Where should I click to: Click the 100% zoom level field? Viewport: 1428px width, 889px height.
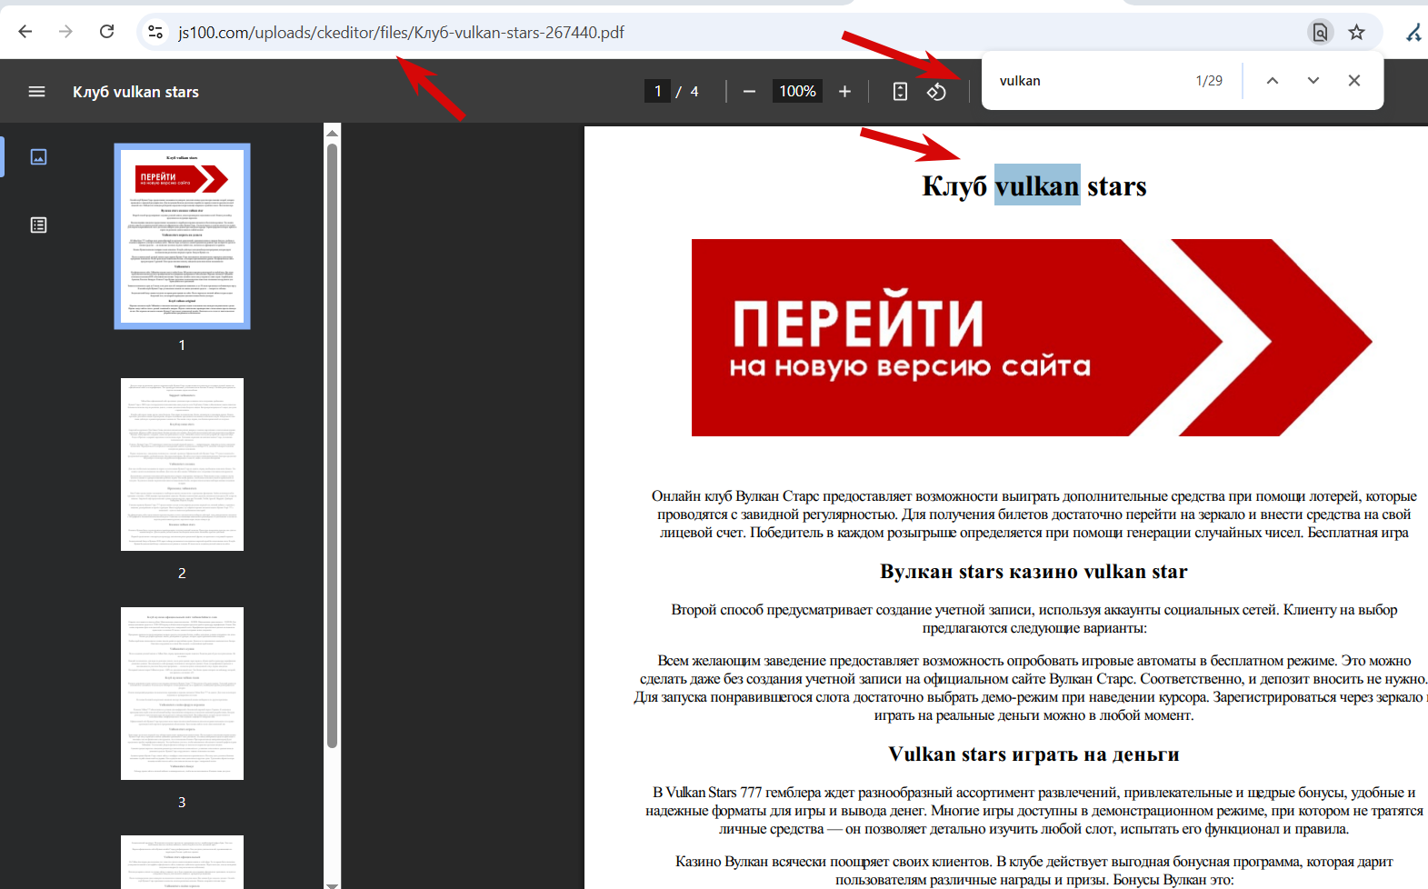[797, 91]
